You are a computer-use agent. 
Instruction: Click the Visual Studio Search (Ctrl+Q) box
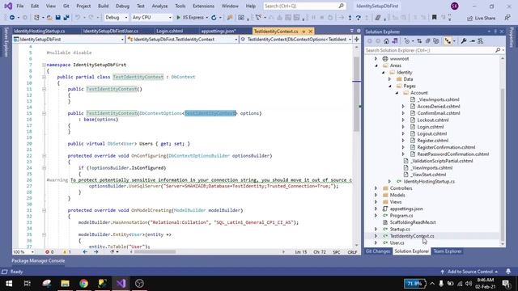304,6
